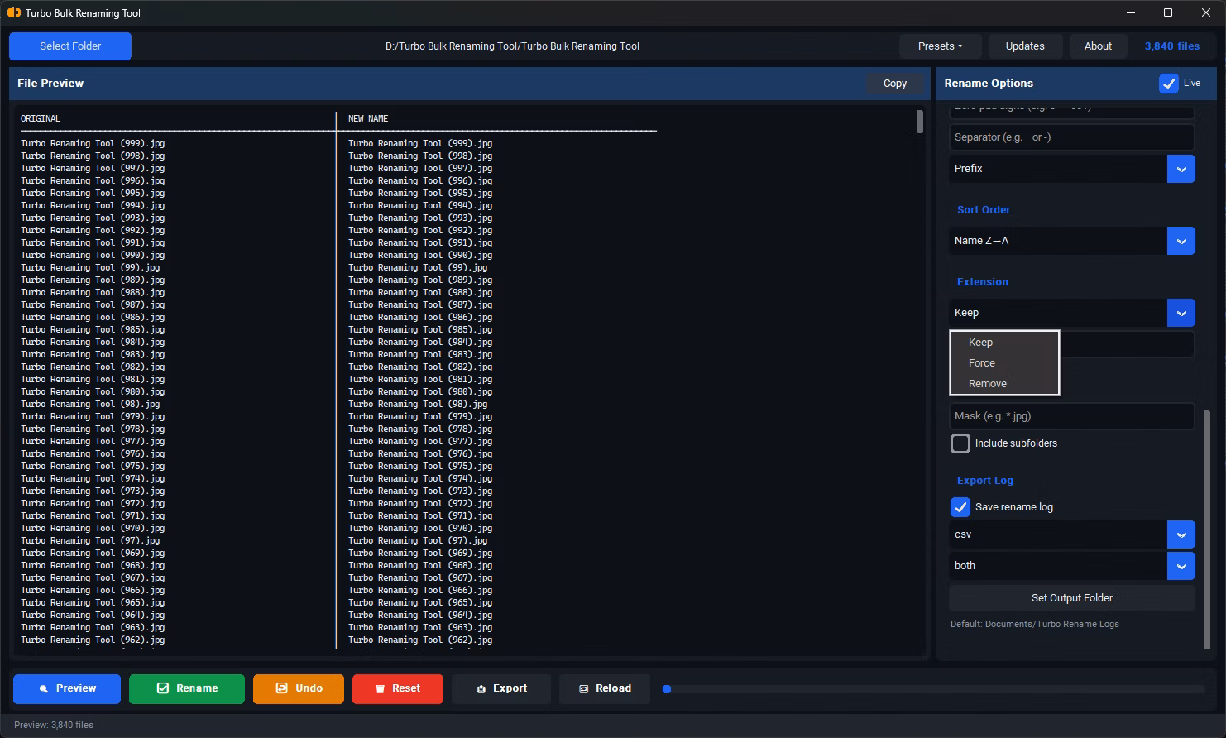Click the progress bar at bottom

pyautogui.click(x=934, y=689)
